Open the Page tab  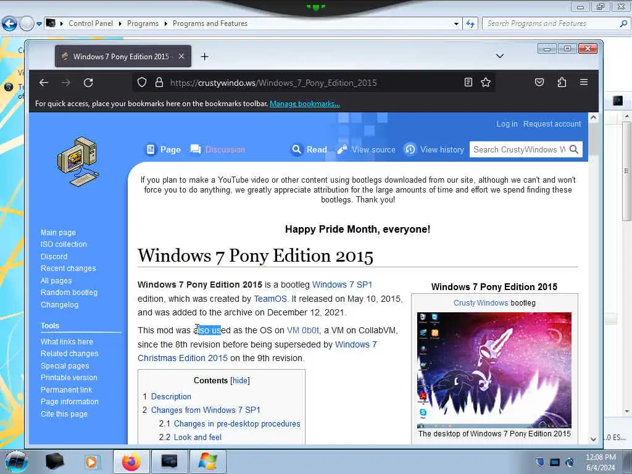[163, 149]
